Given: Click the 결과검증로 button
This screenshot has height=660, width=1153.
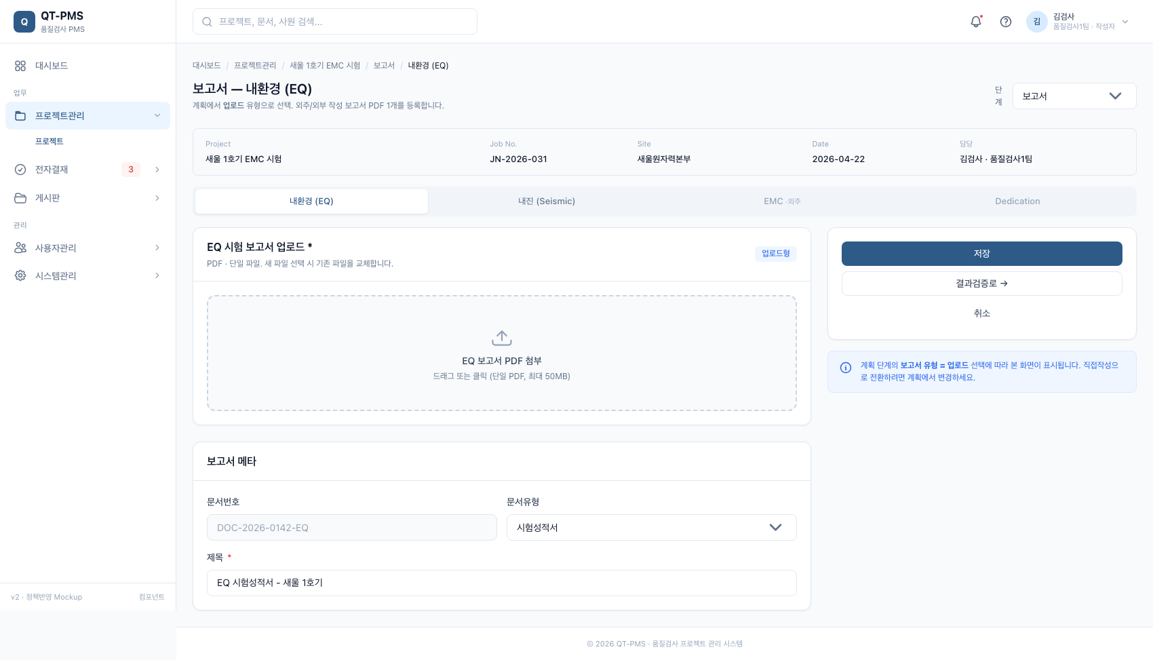Looking at the screenshot, I should 981,284.
